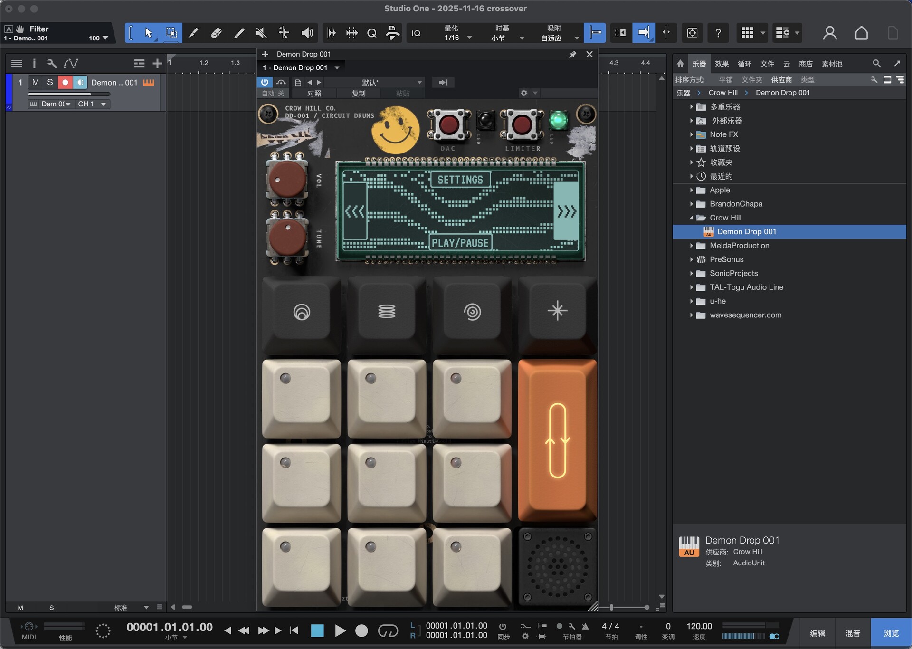Toggle record arm on Demon track
Screen dimensions: 912x649
65,82
